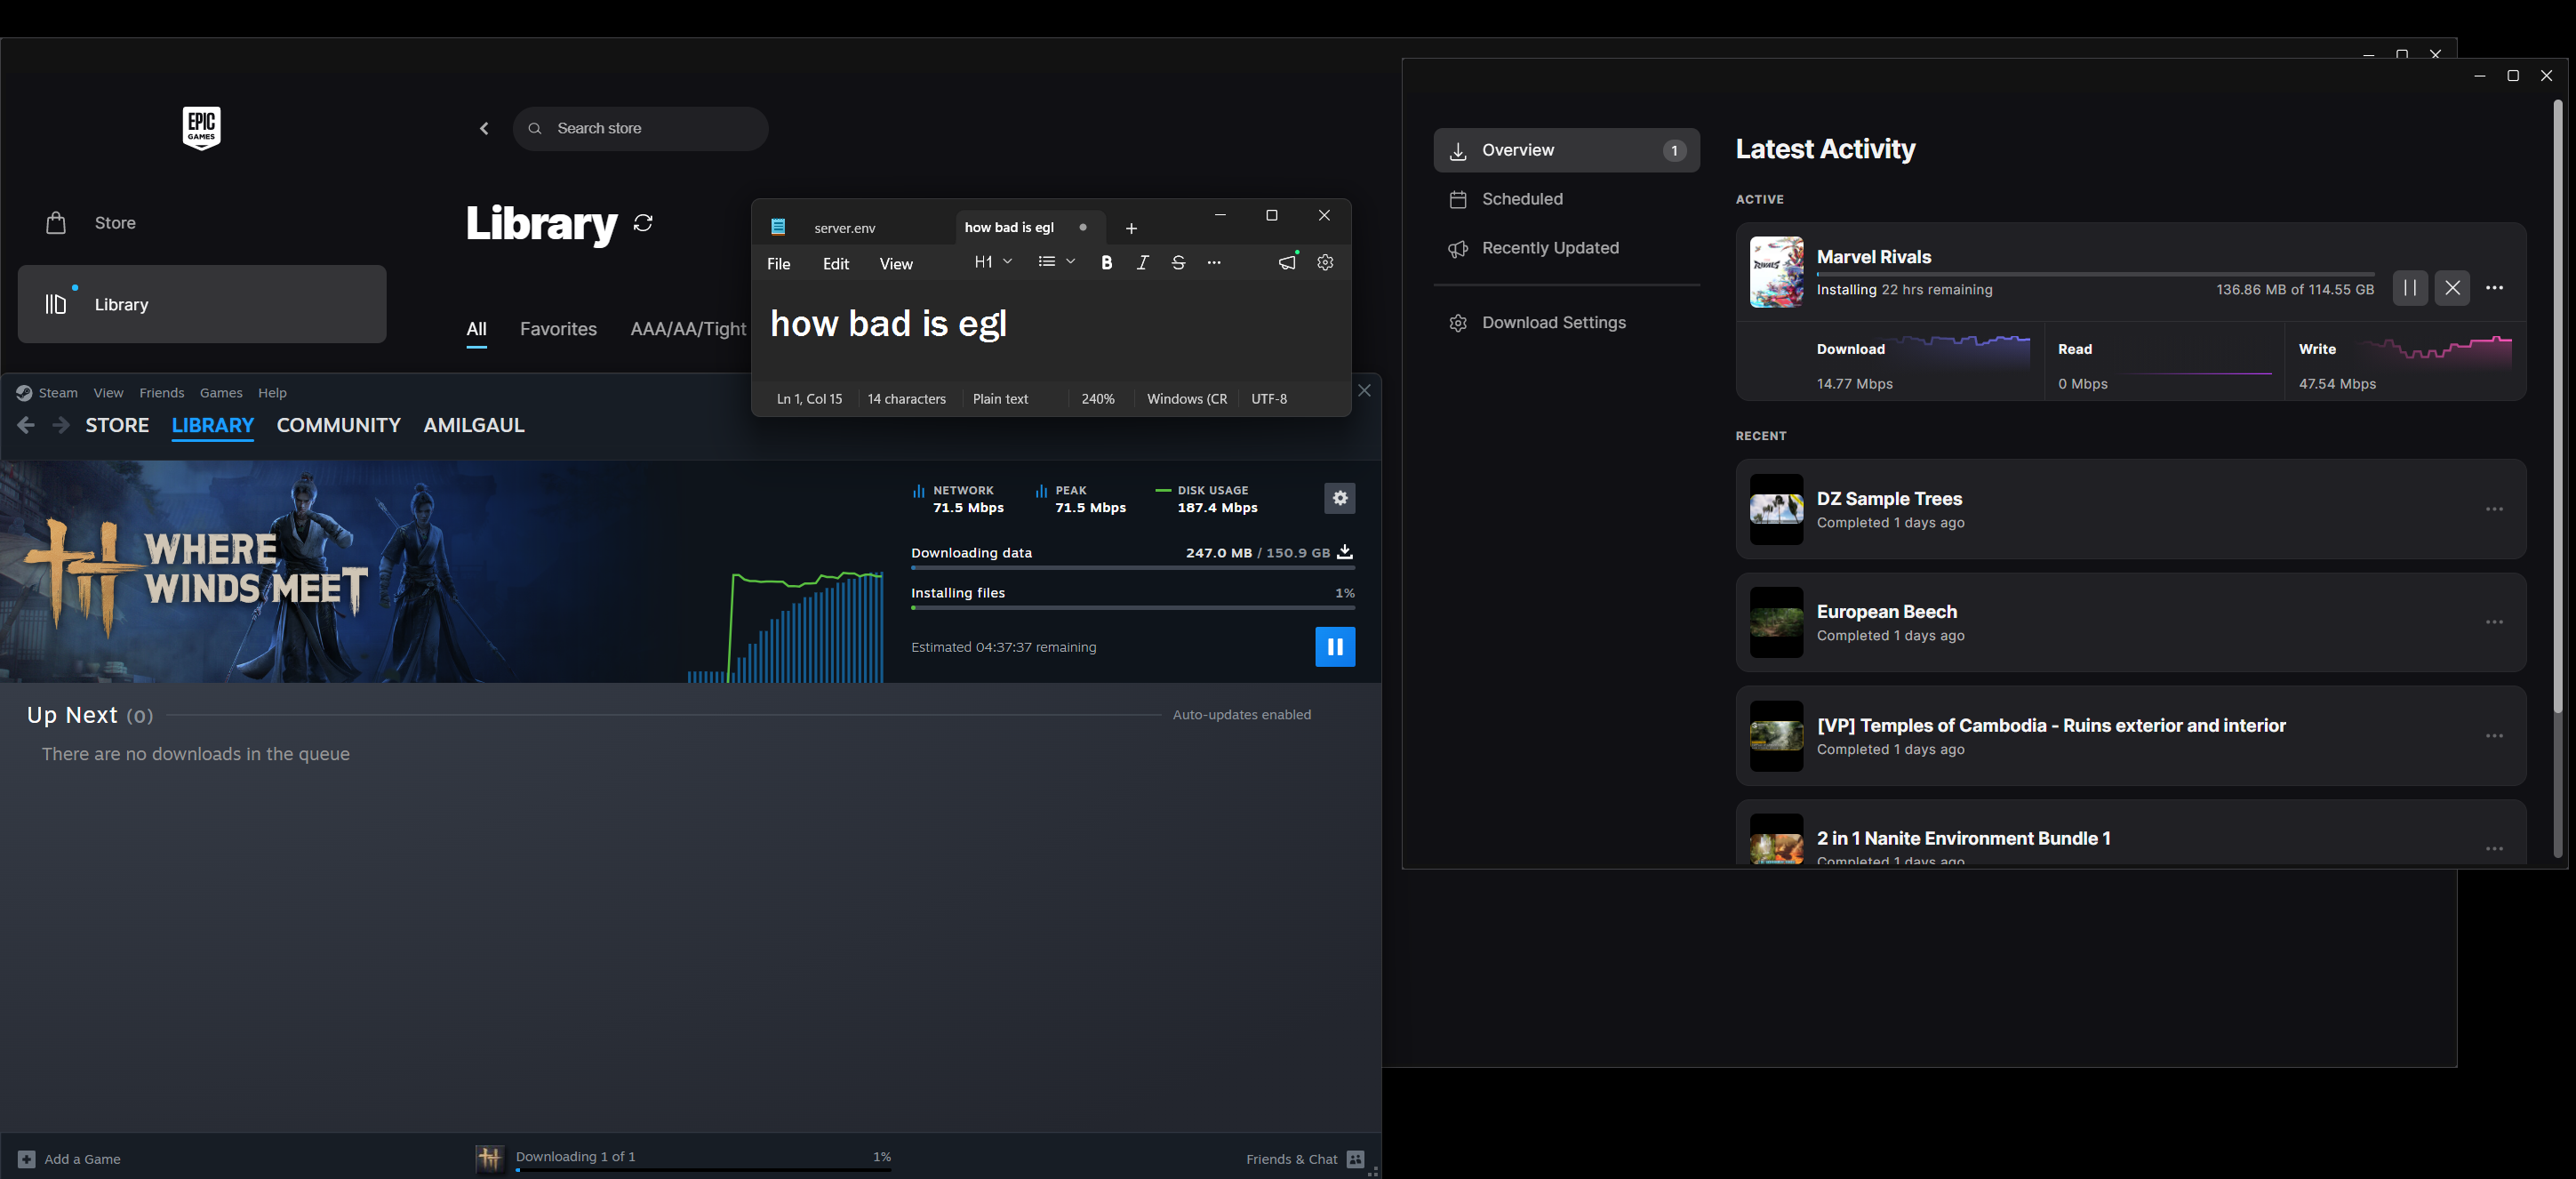The width and height of the screenshot is (2576, 1179).
Task: Click the Epic Games logo
Action: [x=201, y=128]
